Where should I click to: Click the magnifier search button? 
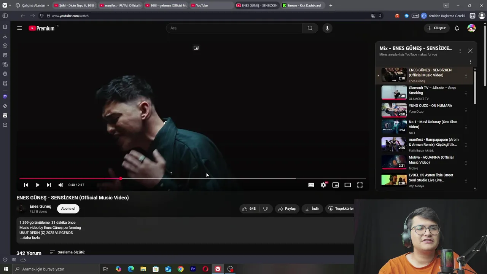tap(310, 28)
